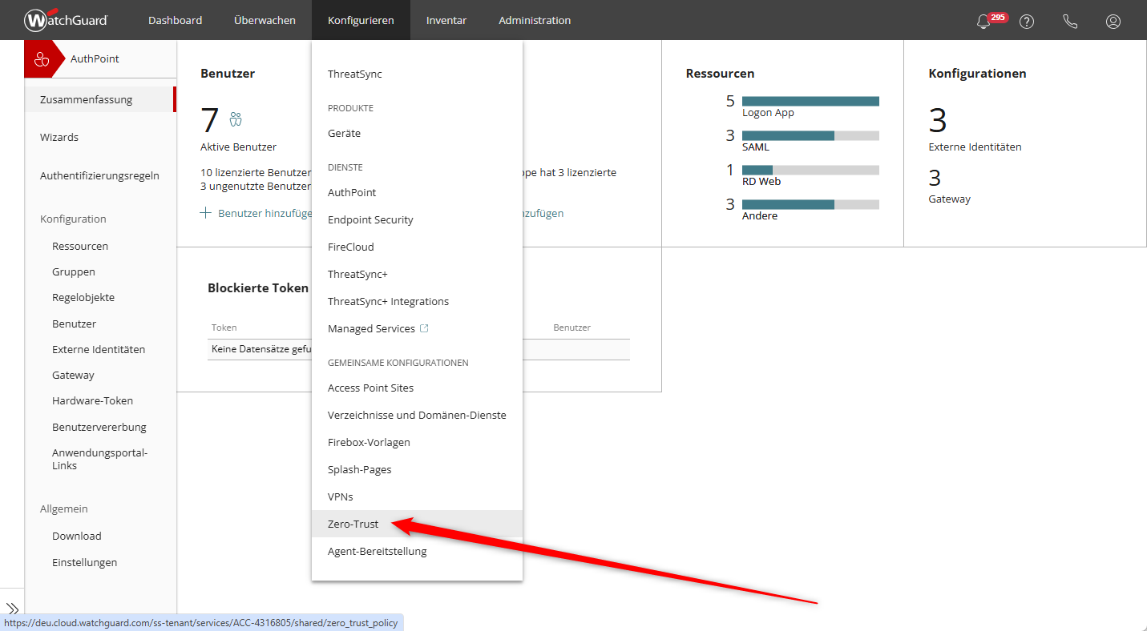The width and height of the screenshot is (1147, 631).
Task: Open Hardware-Token in sidebar configuration
Action: 92,400
